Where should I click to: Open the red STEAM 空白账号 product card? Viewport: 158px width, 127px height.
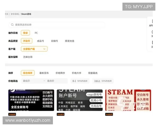click(128, 100)
